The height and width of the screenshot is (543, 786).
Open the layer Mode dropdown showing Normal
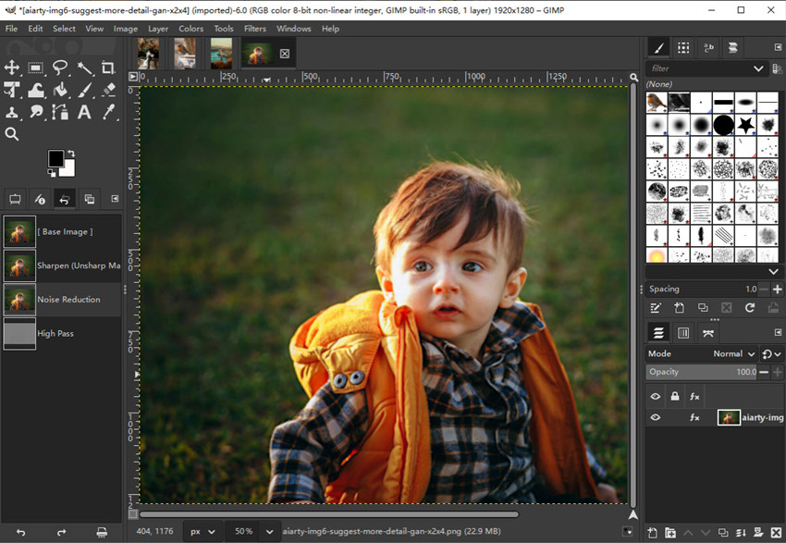[729, 353]
